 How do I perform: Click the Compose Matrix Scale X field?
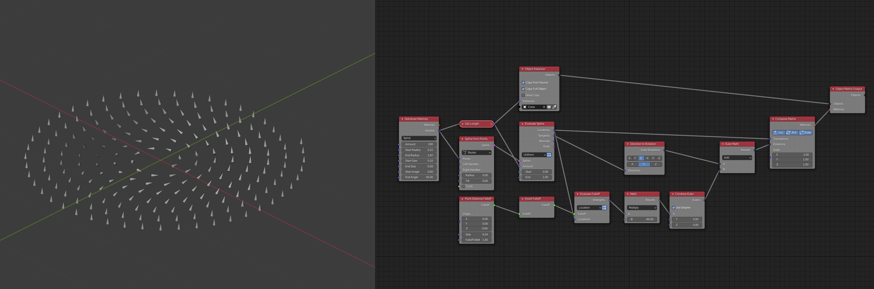[792, 155]
